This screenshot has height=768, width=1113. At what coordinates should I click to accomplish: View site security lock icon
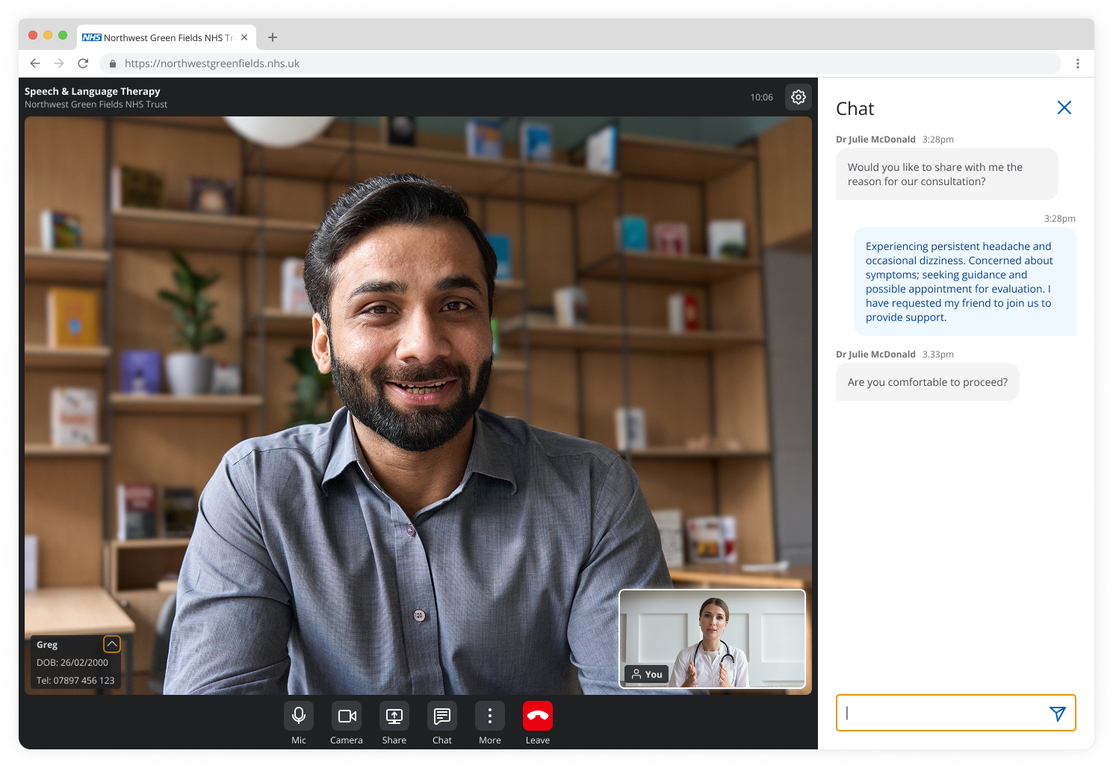(x=113, y=63)
